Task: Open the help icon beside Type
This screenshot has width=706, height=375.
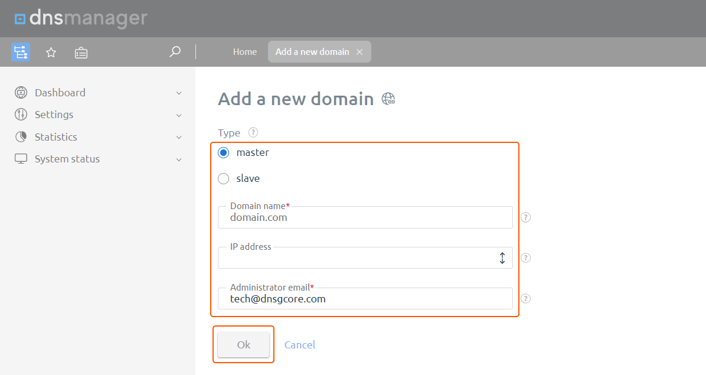Action: point(253,132)
